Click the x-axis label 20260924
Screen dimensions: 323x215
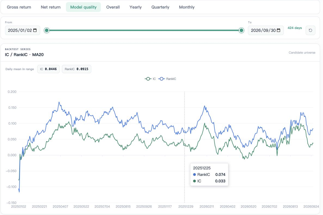(x=311, y=207)
